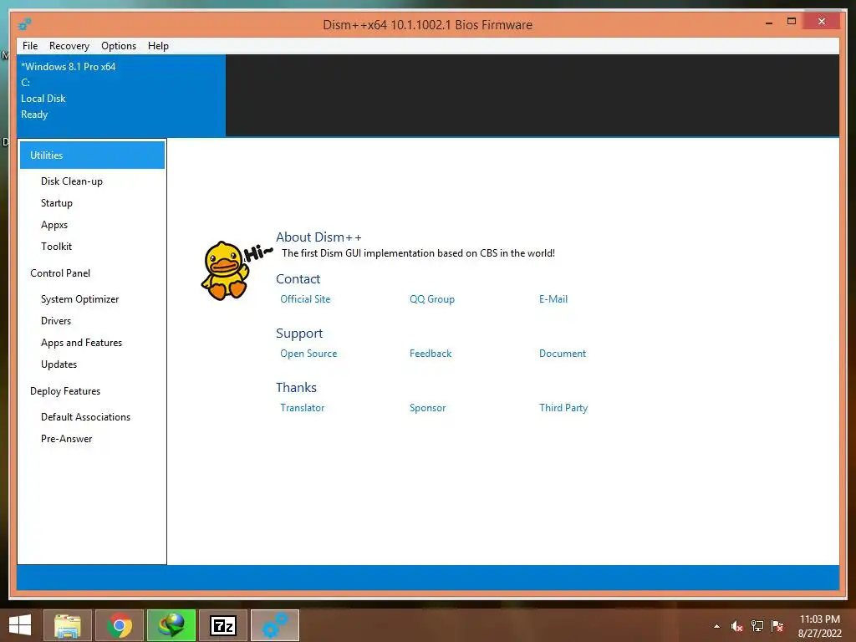The height and width of the screenshot is (642, 856).
Task: Click the About Dism++ heading
Action: 318,237
